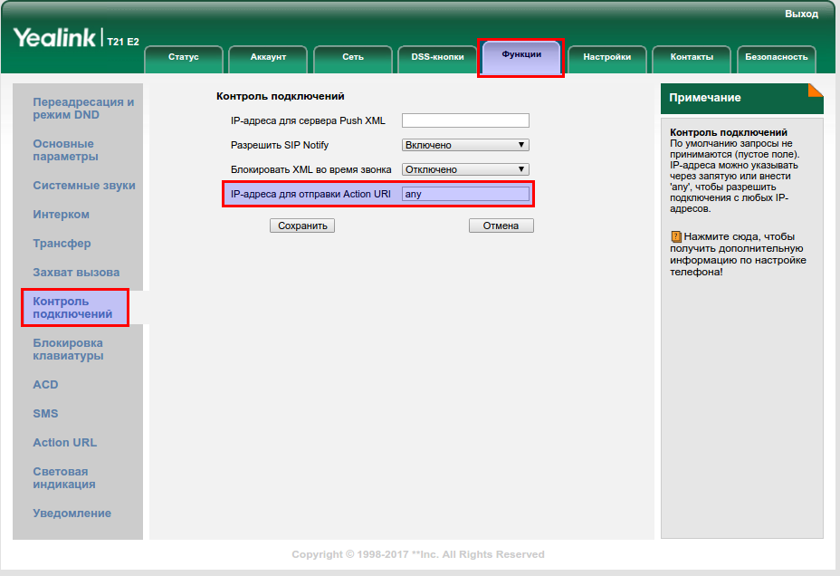This screenshot has width=840, height=576.
Task: Click the question mark help icon
Action: click(x=675, y=235)
